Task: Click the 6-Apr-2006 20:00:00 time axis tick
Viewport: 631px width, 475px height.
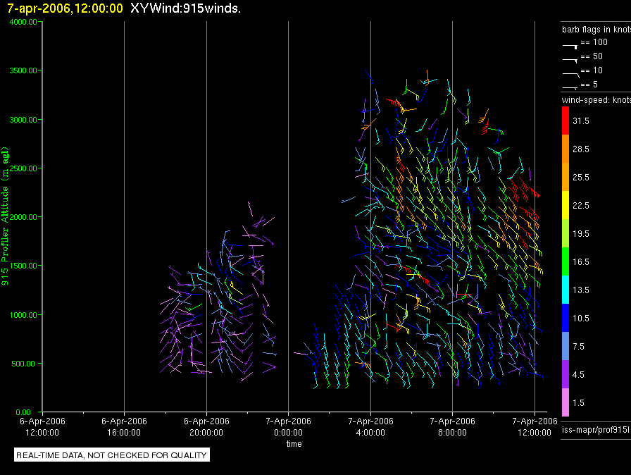Action: pos(206,425)
